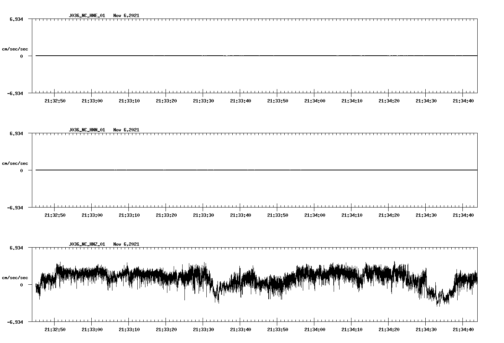This screenshot has height=343, width=504.
Task: Click the flat HNE trace line
Action: coord(256,56)
